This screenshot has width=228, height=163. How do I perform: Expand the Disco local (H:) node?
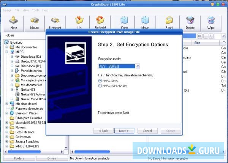(12, 66)
